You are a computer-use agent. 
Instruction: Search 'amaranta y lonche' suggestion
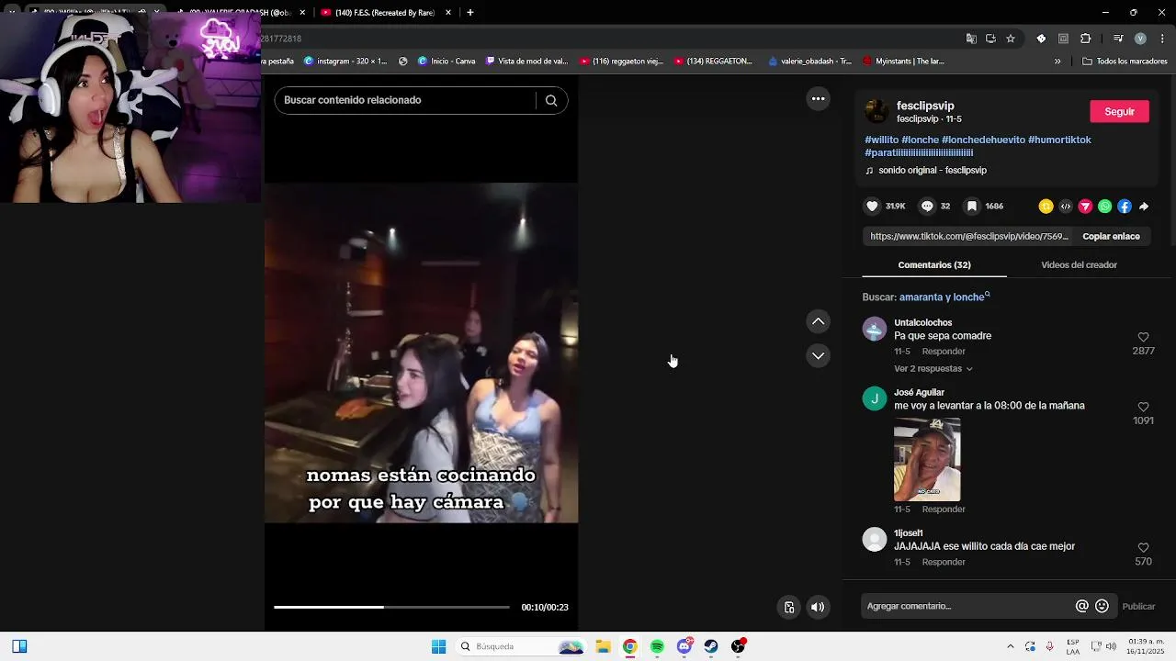click(944, 297)
